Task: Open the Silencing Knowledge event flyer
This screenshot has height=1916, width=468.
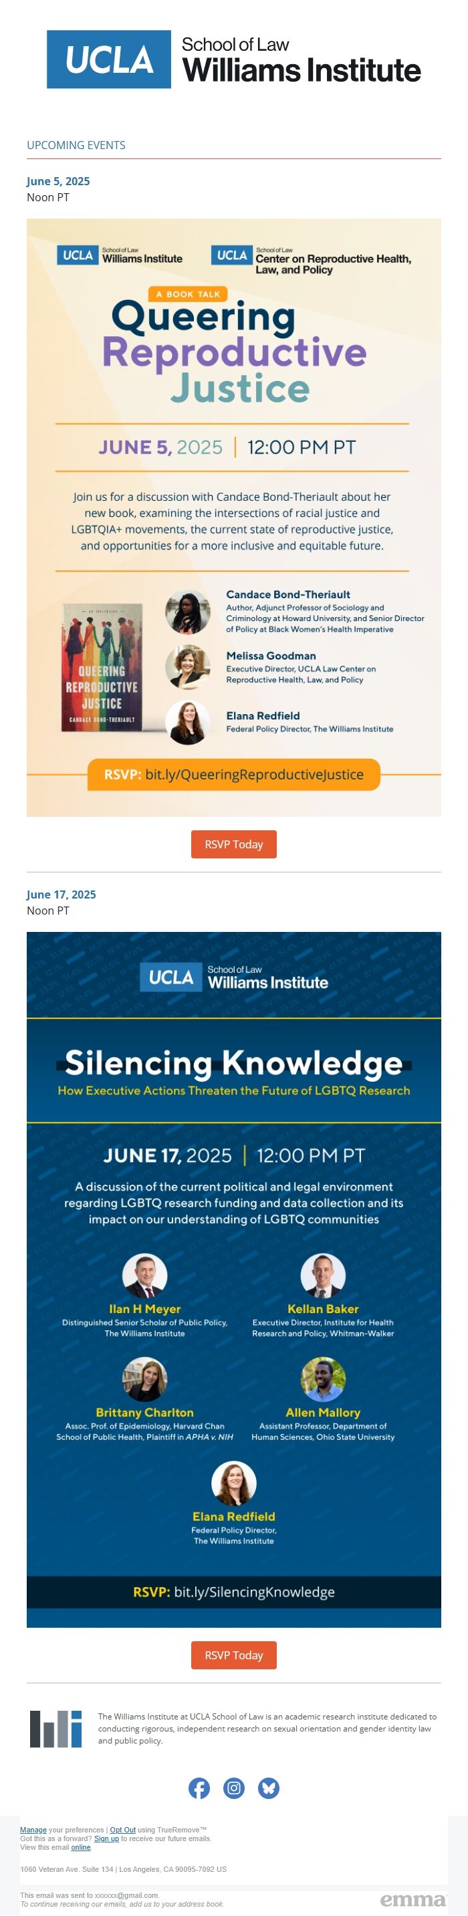Action: point(233,1280)
